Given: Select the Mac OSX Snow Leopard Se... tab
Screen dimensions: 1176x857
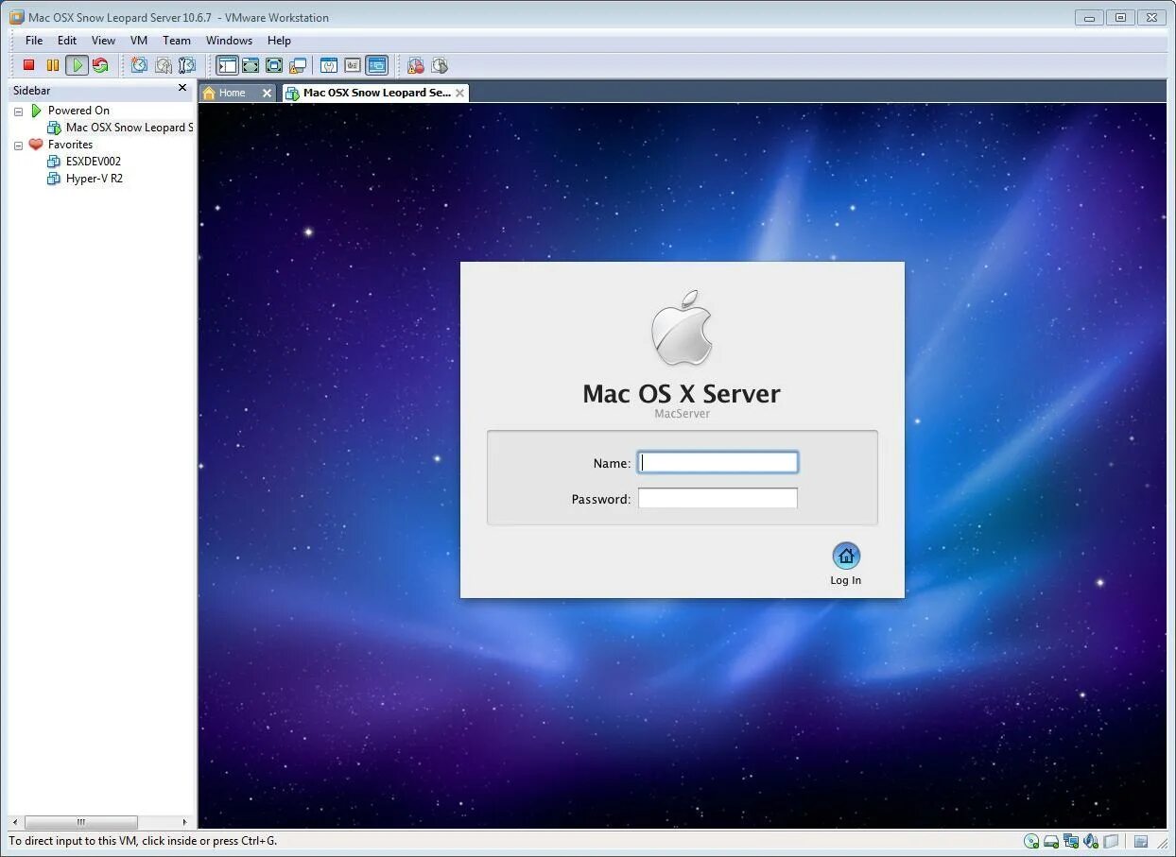Looking at the screenshot, I should pyautogui.click(x=376, y=93).
